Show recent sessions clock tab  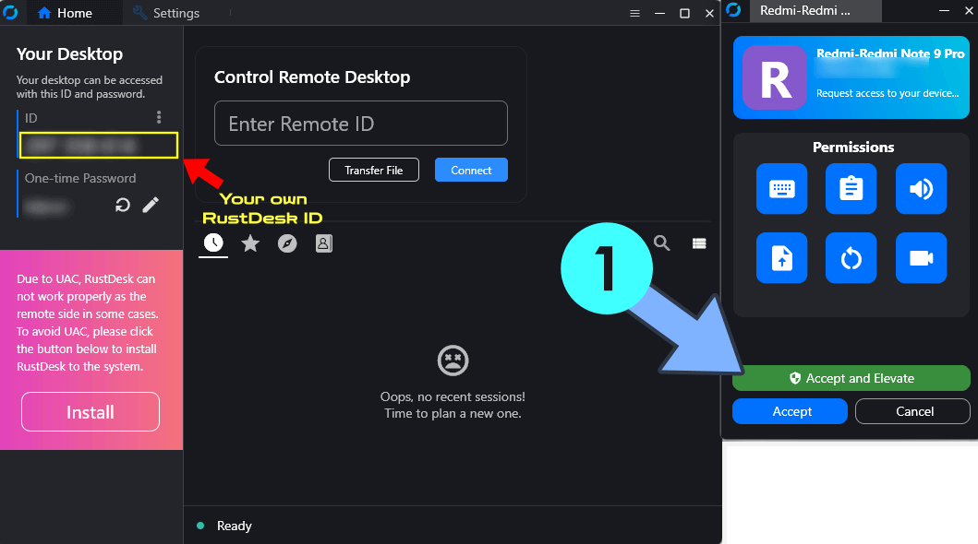coord(213,242)
